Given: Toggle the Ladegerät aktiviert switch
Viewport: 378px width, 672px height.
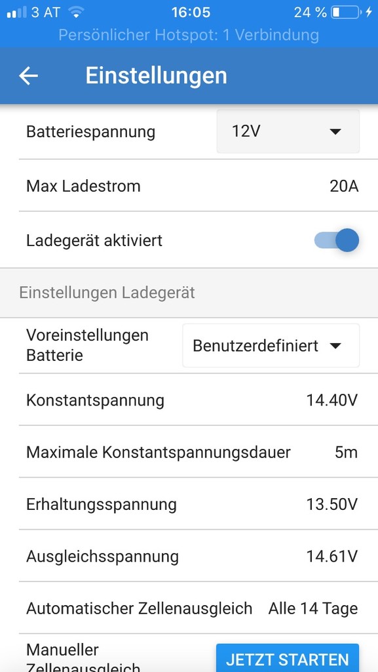Looking at the screenshot, I should 337,240.
